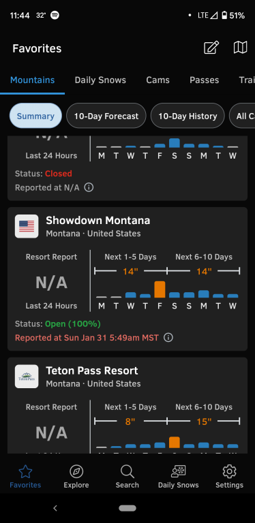The image size is (255, 523).
Task: Open the Showdown Montana resort card title
Action: [x=97, y=221]
